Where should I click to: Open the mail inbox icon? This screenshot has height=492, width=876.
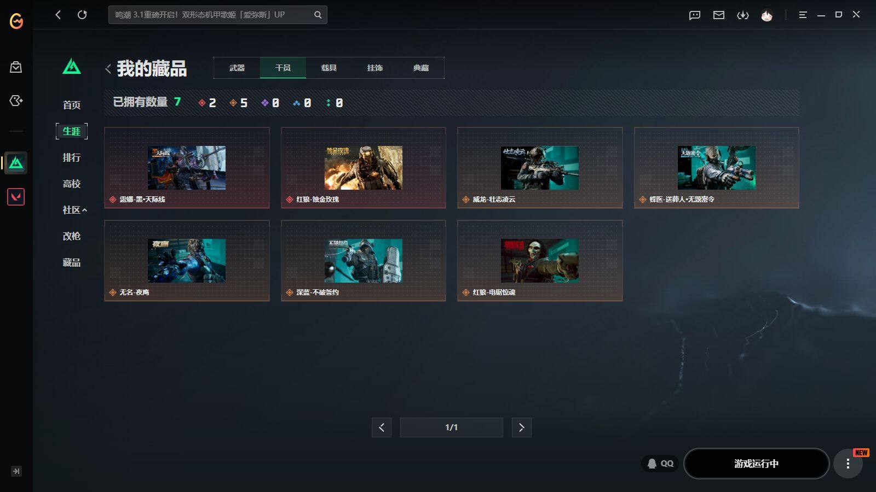719,15
